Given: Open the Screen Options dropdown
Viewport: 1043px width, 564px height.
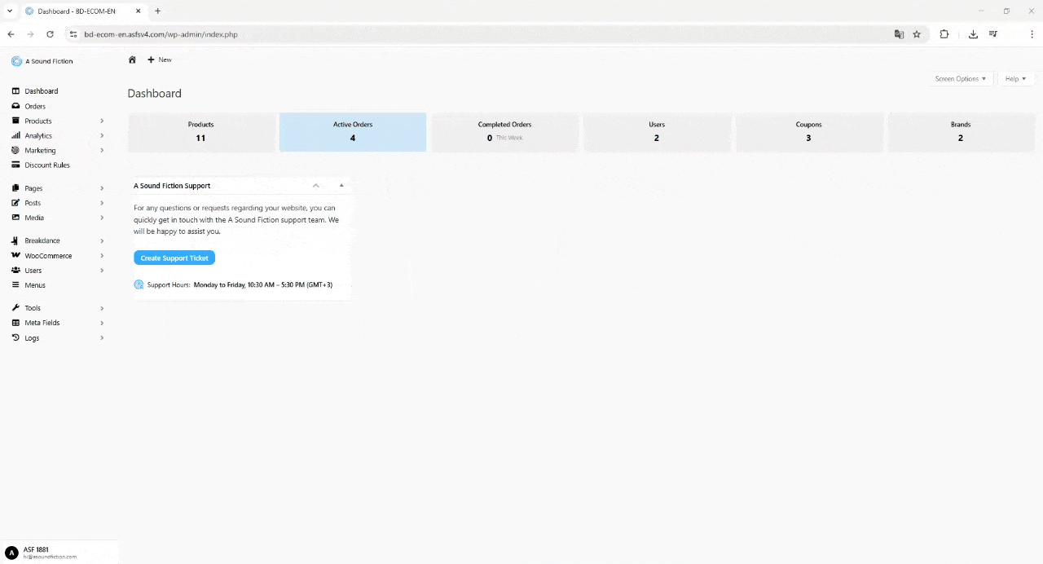Looking at the screenshot, I should click(960, 78).
